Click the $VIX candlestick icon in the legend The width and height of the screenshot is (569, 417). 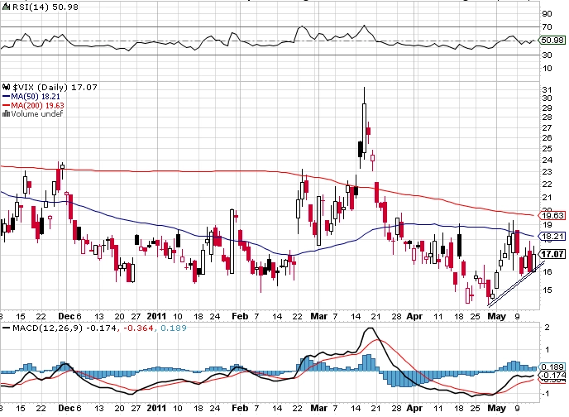coord(6,87)
